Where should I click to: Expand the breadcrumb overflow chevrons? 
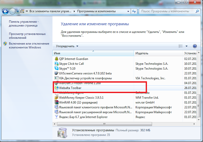(27, 11)
